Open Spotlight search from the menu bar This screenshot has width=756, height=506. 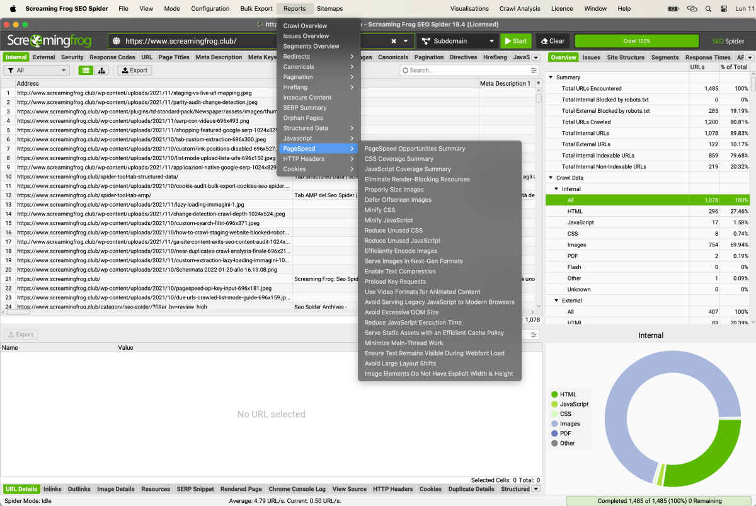(708, 8)
